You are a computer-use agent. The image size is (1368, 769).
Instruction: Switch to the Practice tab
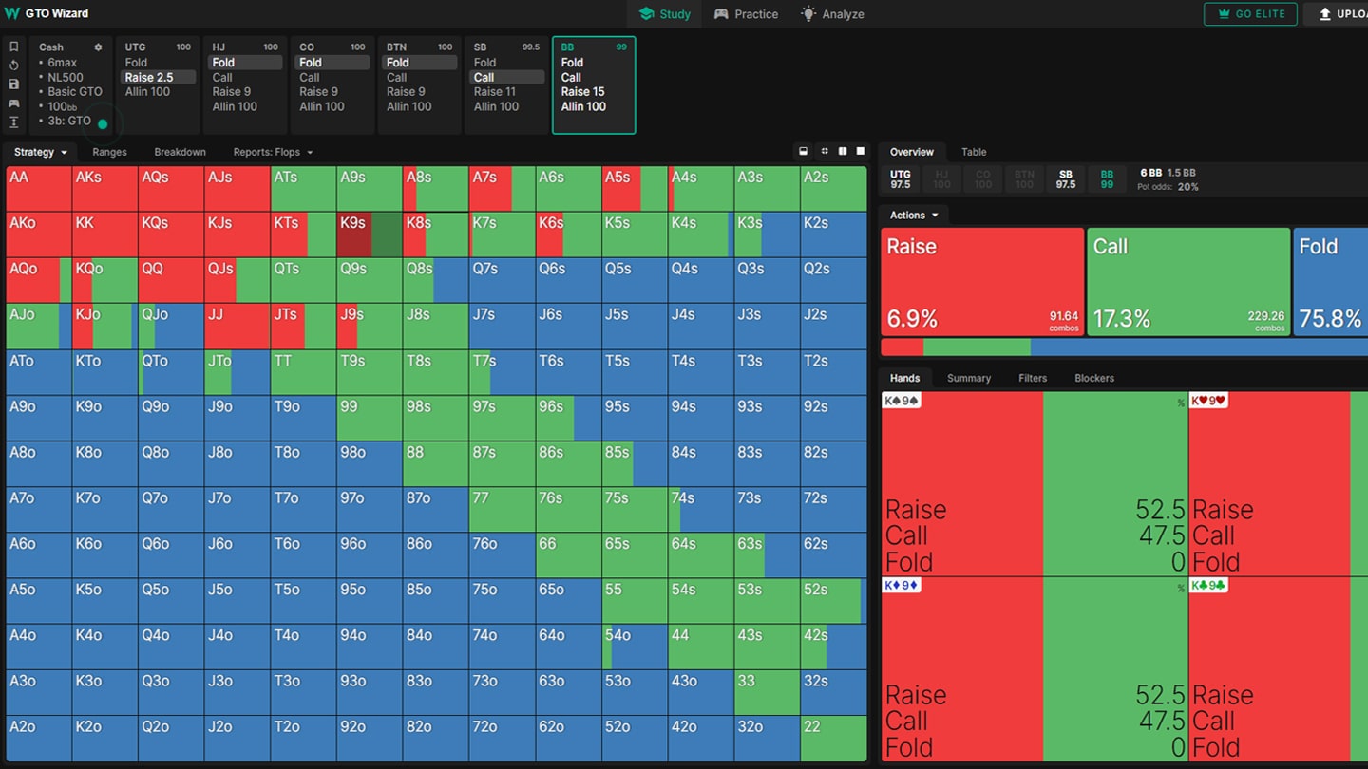746,14
